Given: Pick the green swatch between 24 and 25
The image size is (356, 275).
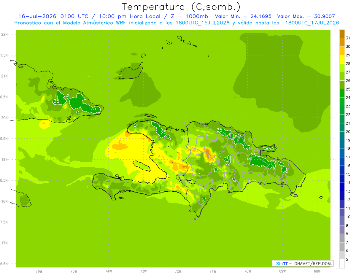Looking at the screenshot, I should click(x=342, y=93).
